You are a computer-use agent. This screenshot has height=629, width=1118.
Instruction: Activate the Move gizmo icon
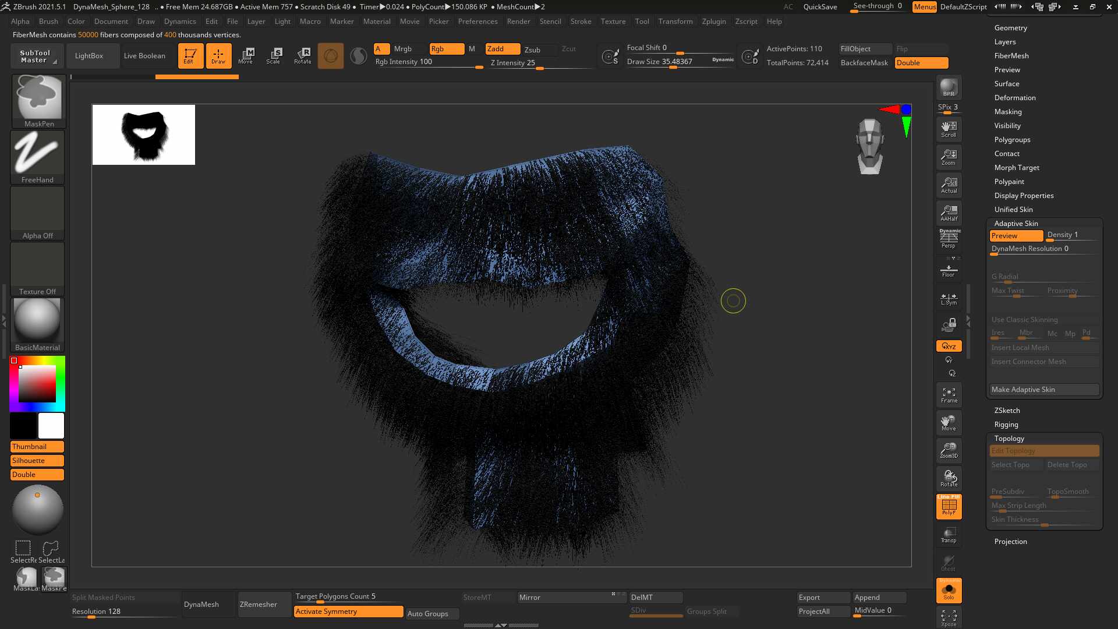point(246,56)
